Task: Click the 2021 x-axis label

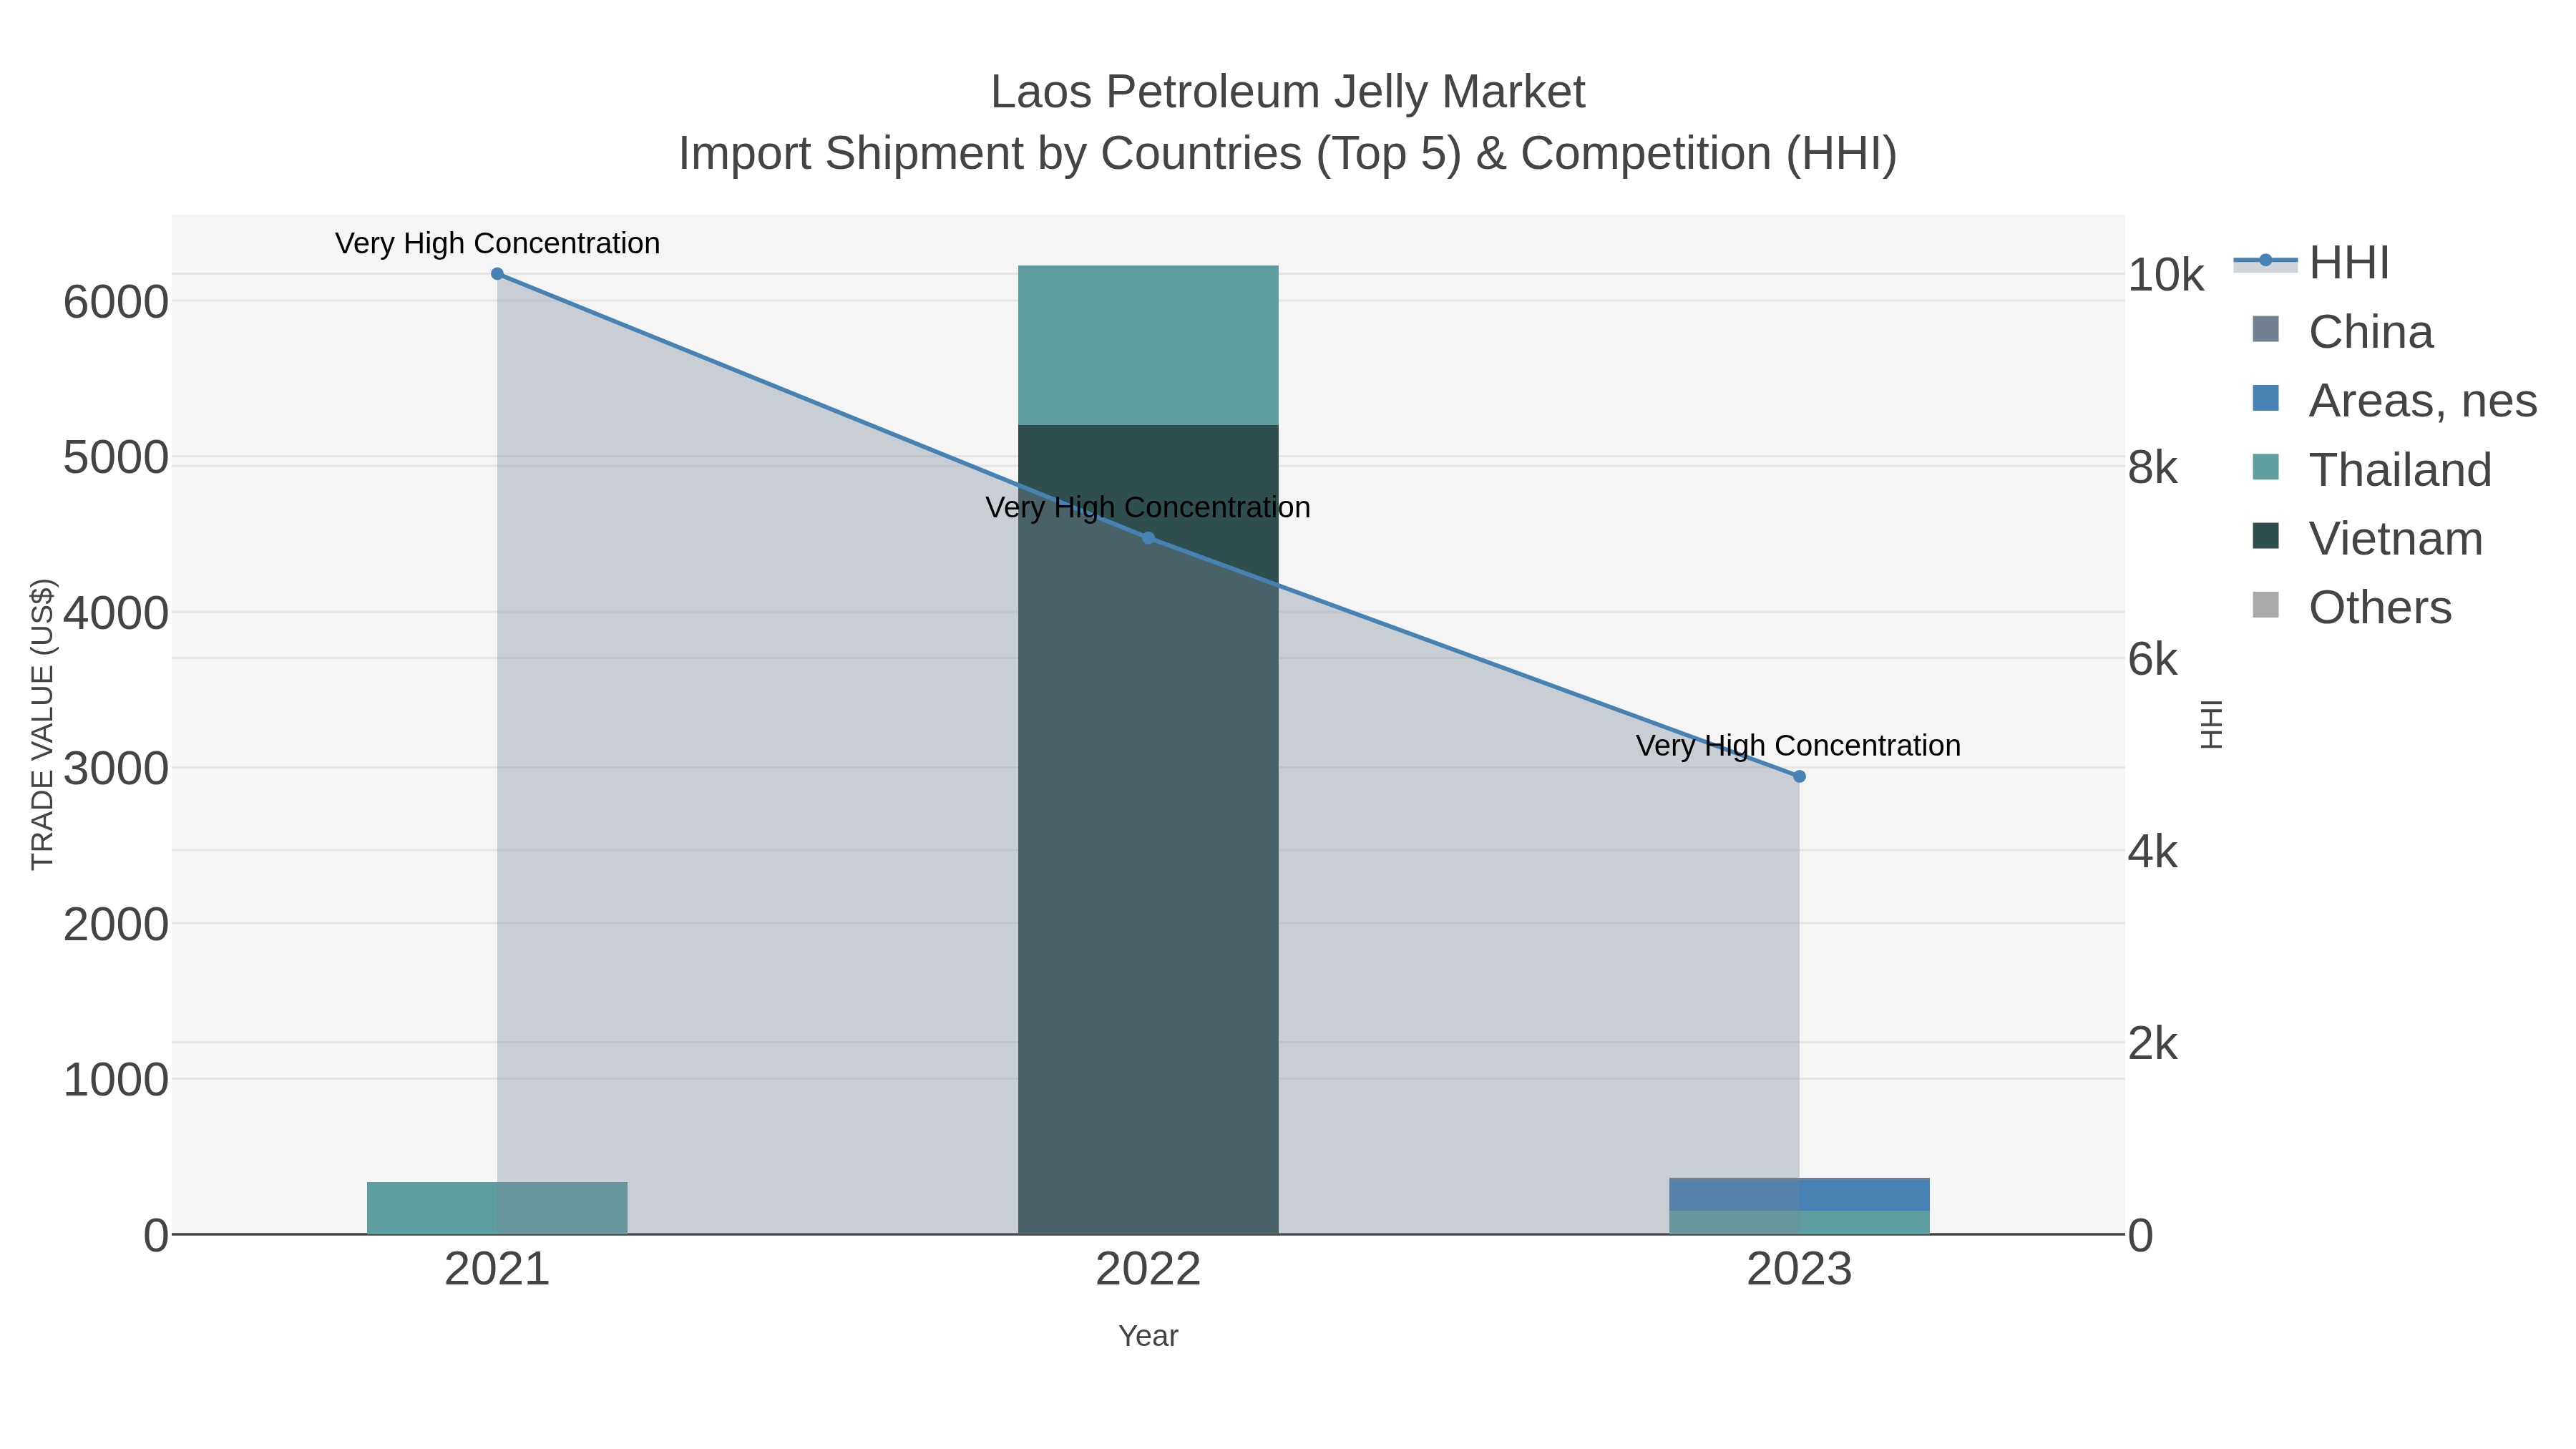Action: 497,1270
